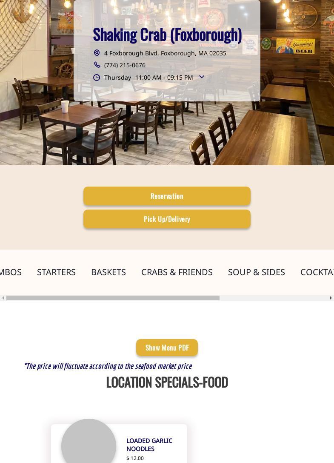Select the partially visible COMBOS tab
334x463 pixels.
point(11,272)
